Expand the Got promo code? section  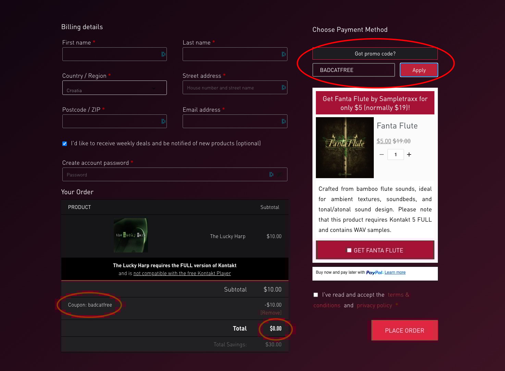(x=375, y=54)
